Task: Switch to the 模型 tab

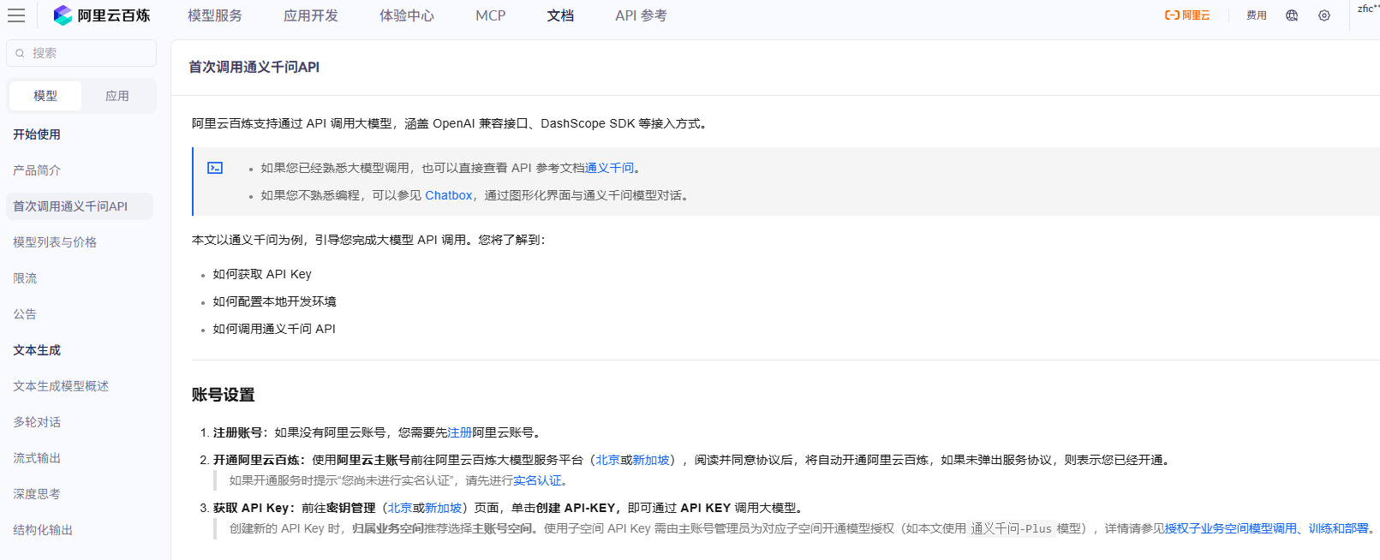Action: tap(45, 96)
